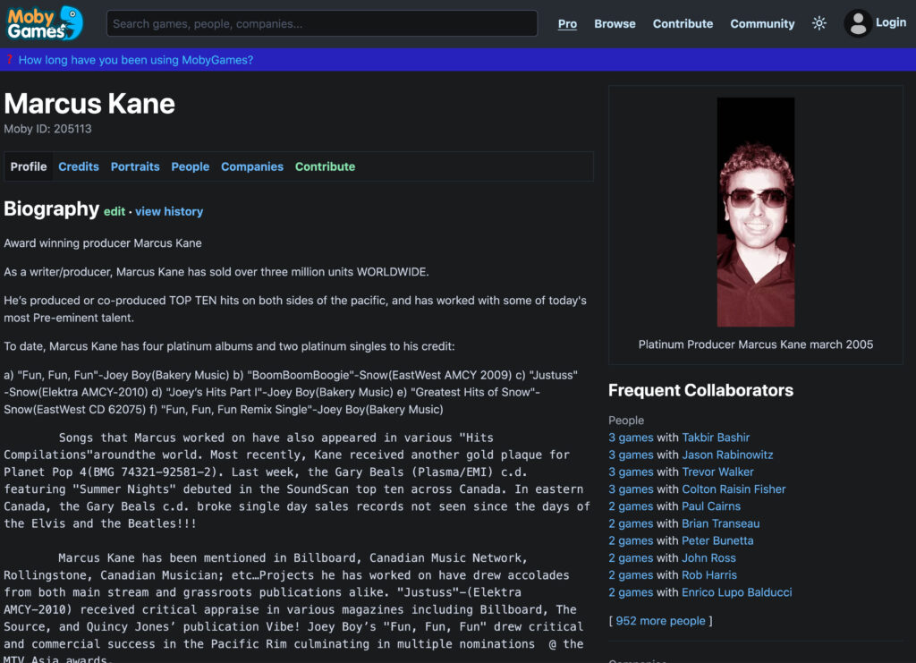916x663 pixels.
Task: Click the red question mark icon
Action: 9,60
